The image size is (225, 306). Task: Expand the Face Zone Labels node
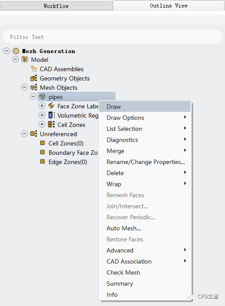pyautogui.click(x=42, y=106)
